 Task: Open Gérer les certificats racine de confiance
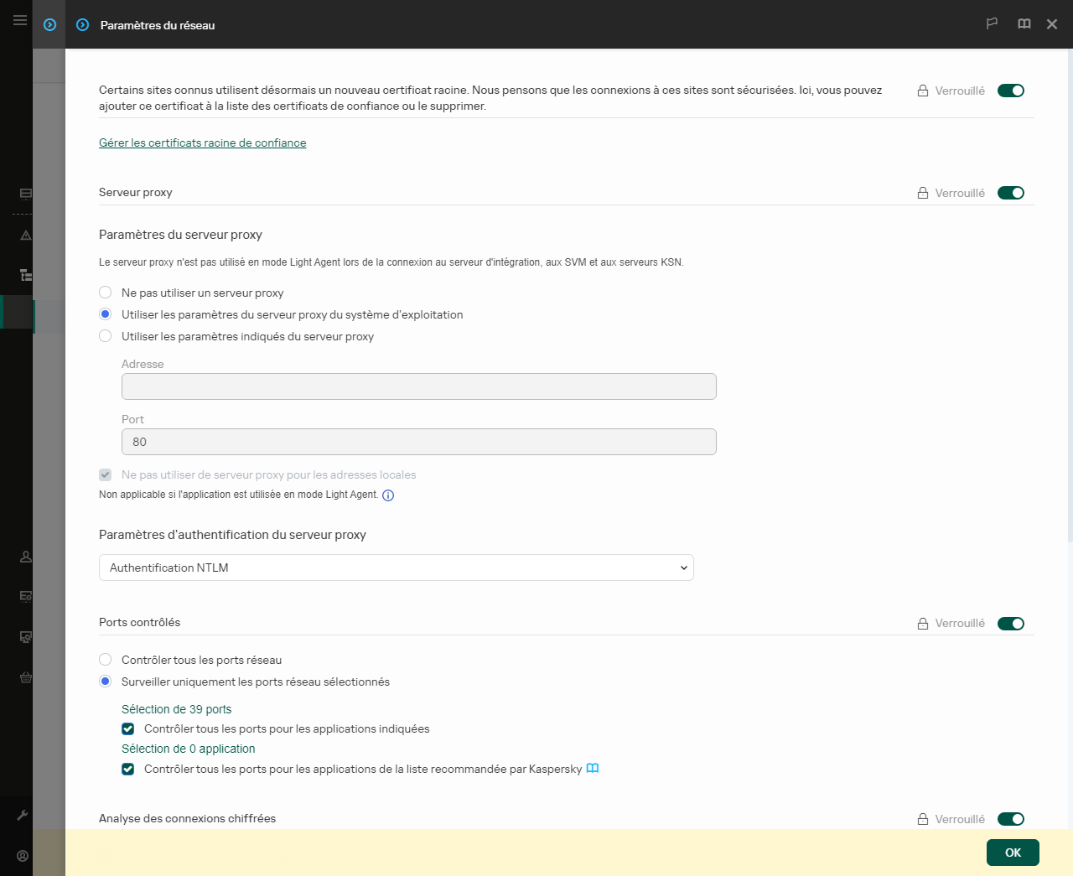(x=202, y=143)
